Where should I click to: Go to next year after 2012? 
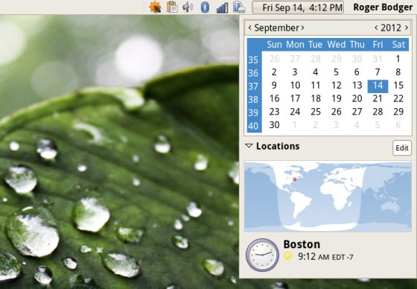click(407, 28)
